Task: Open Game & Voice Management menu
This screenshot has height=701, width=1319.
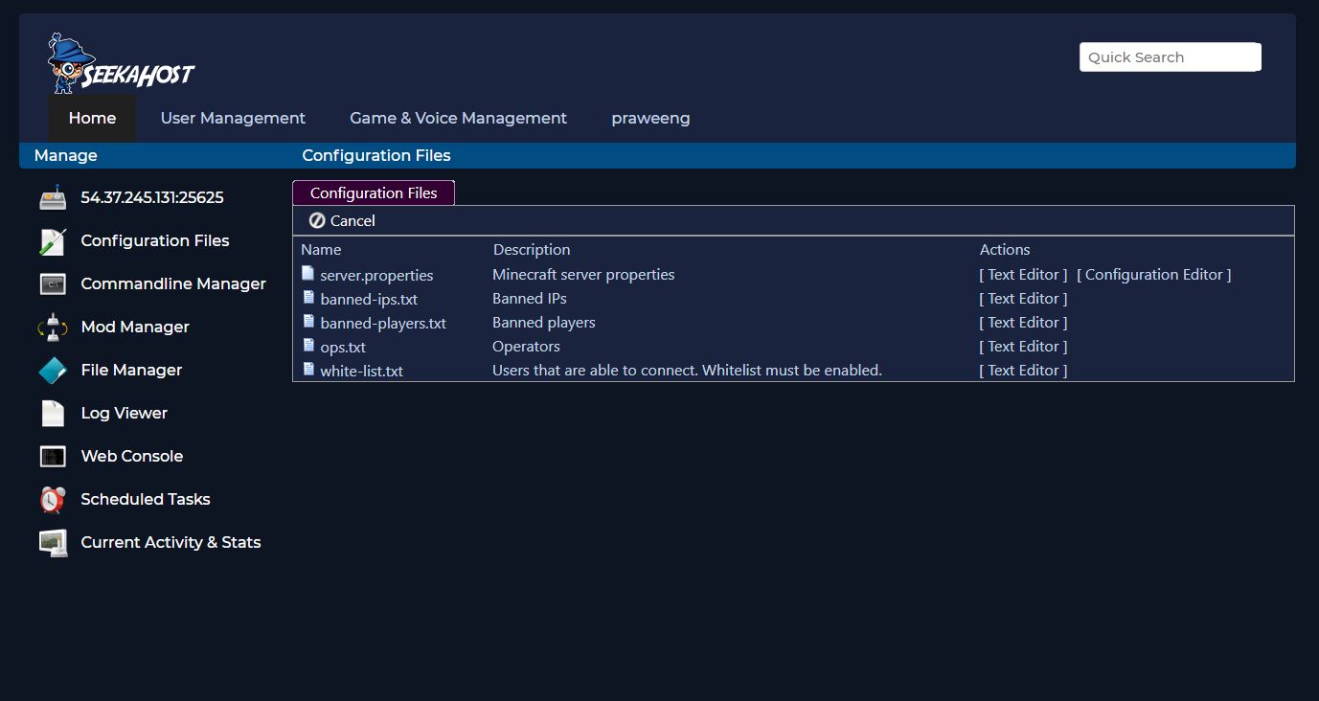Action: [458, 119]
